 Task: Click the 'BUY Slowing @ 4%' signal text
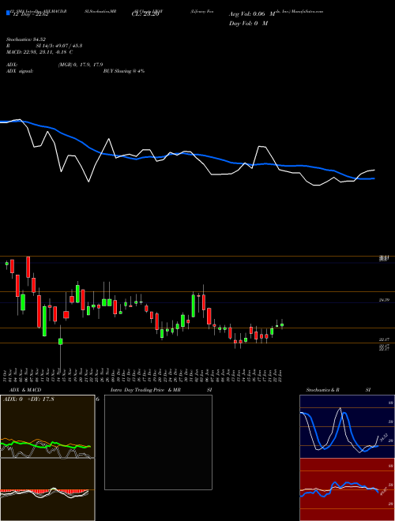point(124,71)
